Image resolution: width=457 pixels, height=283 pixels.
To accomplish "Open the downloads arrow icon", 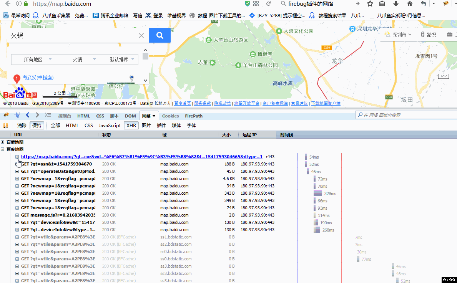I will 396,4.
